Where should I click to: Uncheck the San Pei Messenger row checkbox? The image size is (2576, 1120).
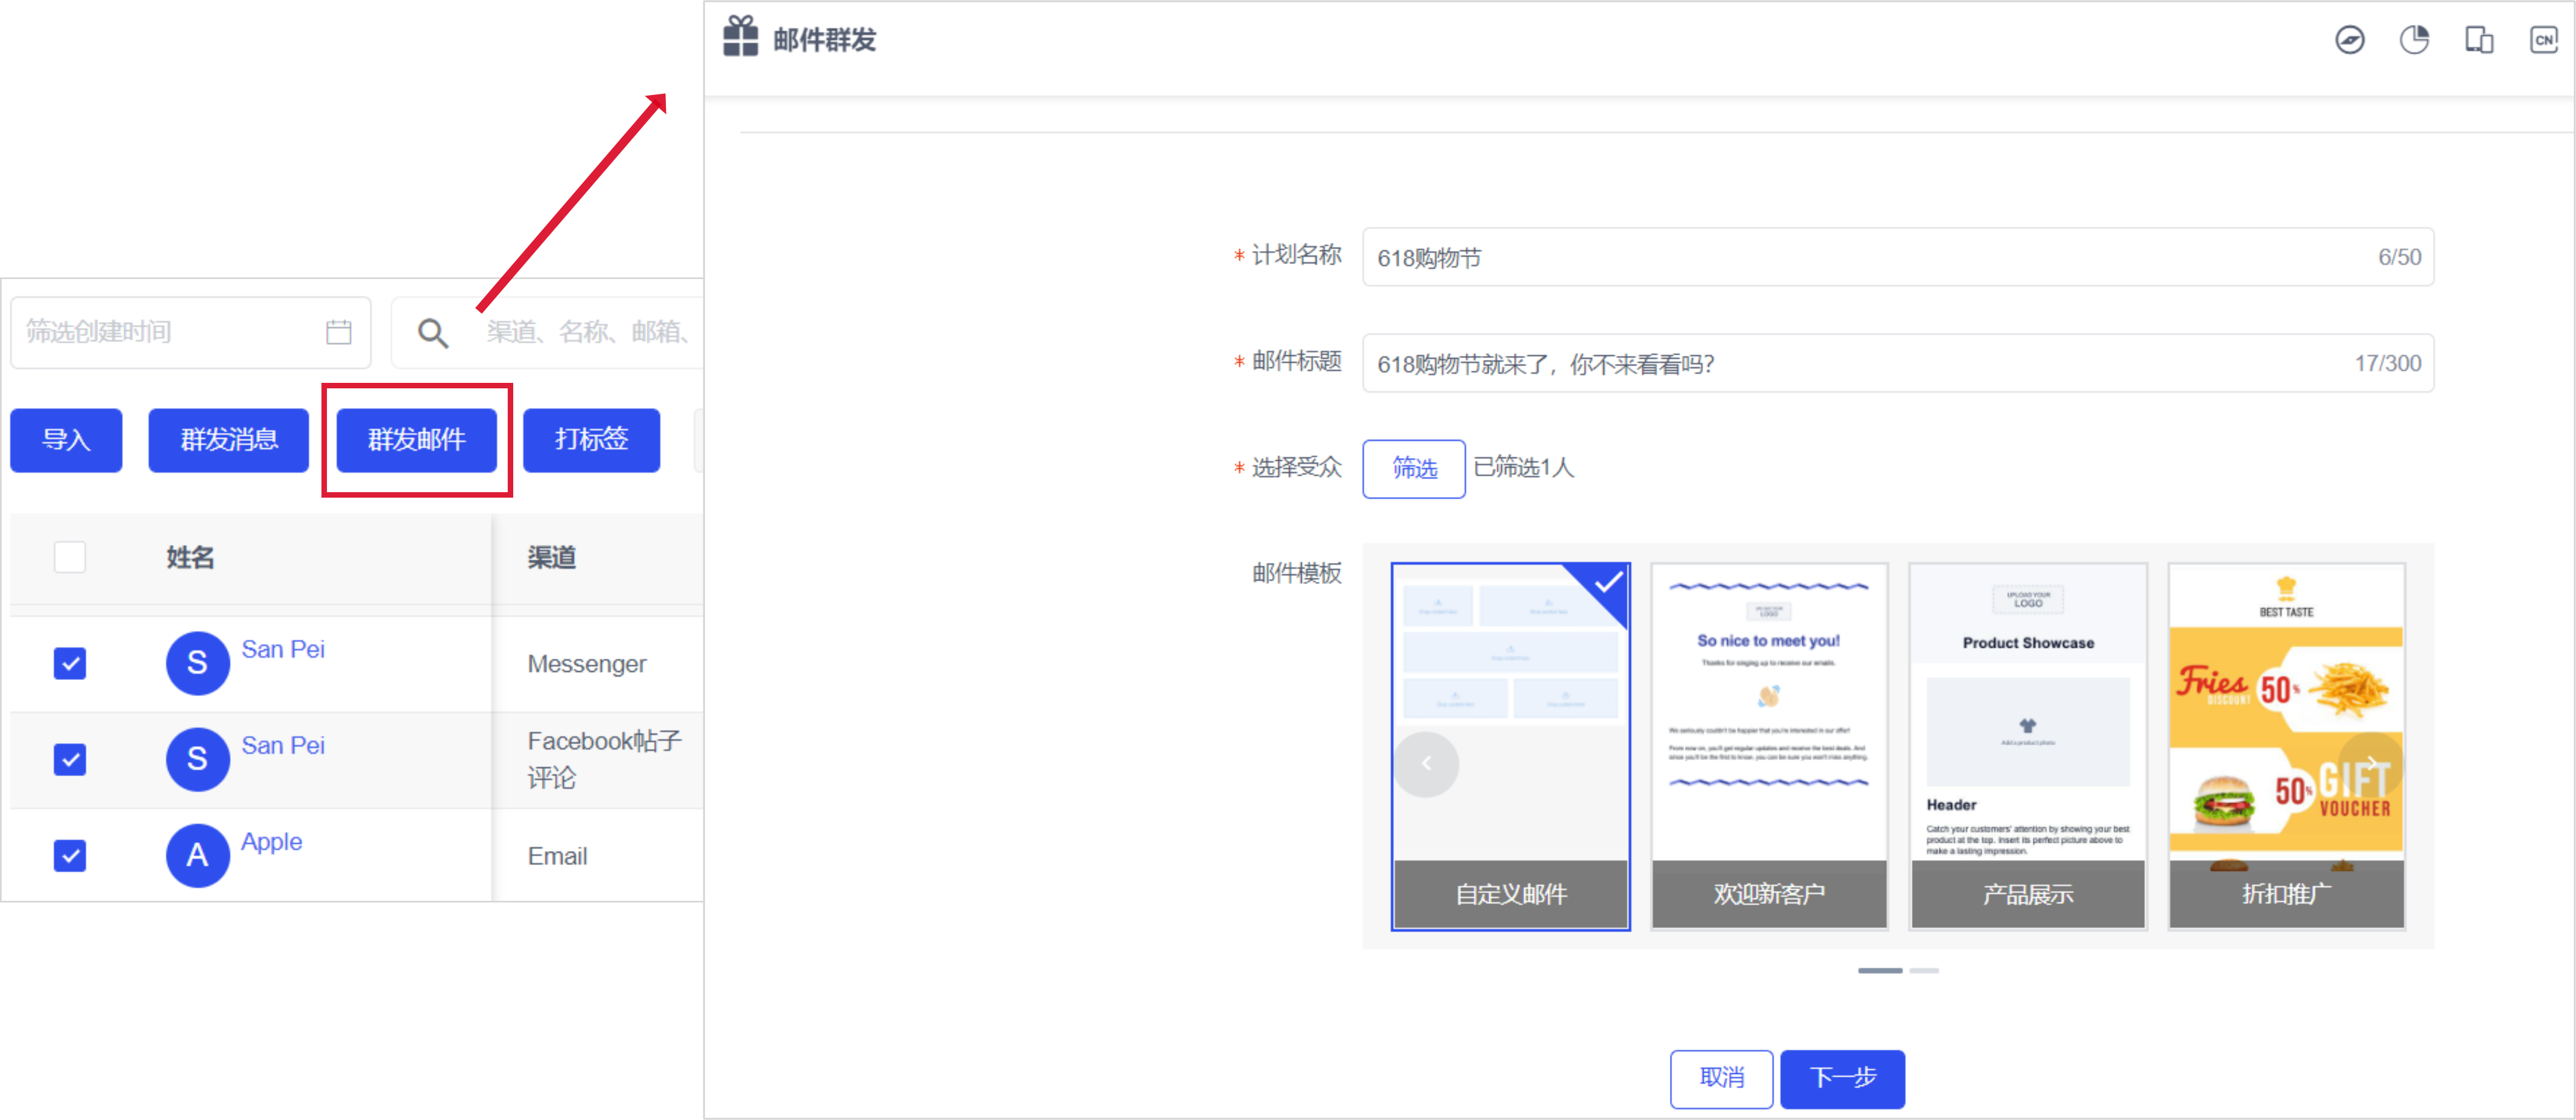click(x=70, y=663)
